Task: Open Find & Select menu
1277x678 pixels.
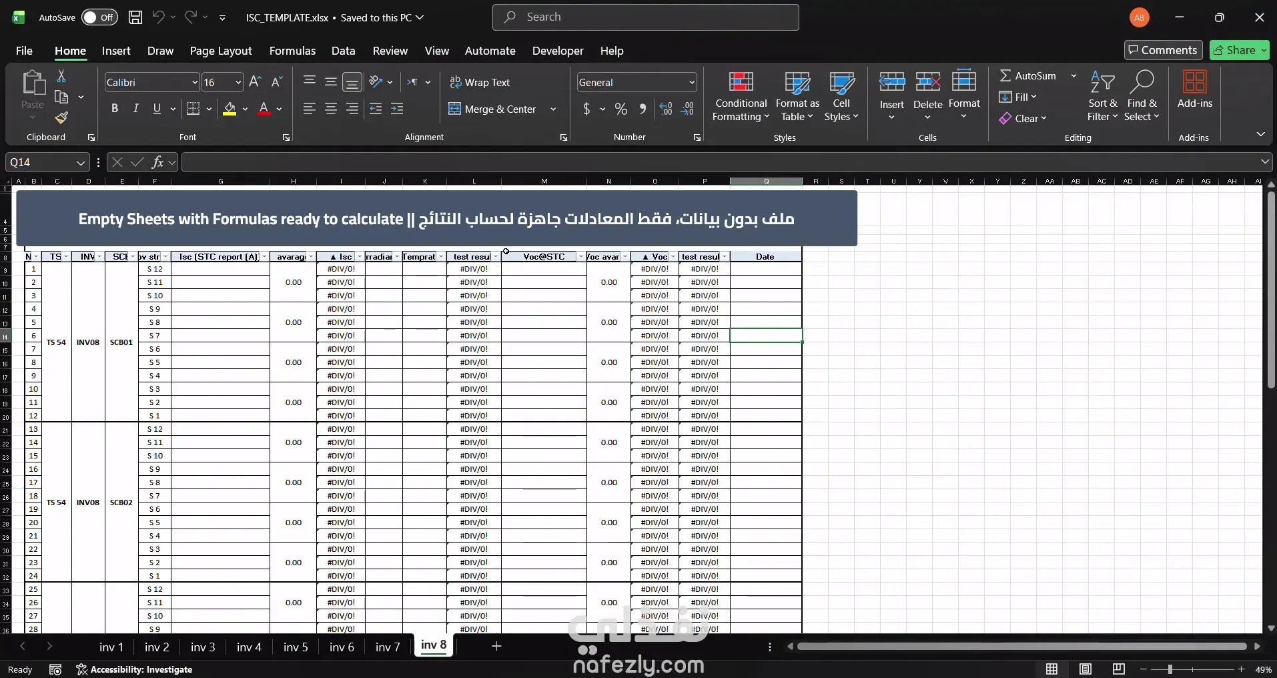Action: pos(1142,97)
